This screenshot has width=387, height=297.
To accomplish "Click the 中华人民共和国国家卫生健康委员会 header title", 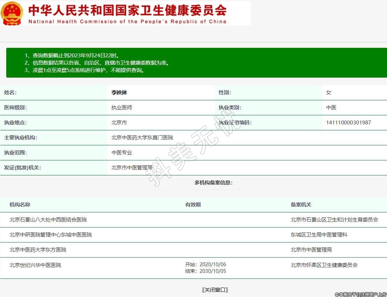I will (x=127, y=10).
